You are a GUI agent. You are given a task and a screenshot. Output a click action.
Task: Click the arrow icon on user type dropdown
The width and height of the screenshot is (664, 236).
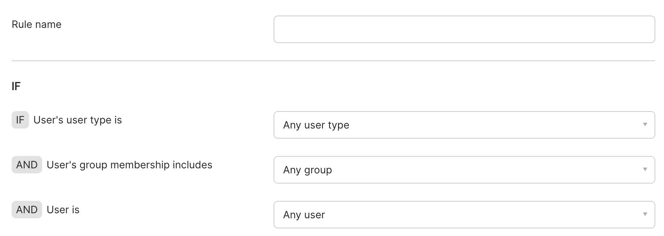[645, 125]
